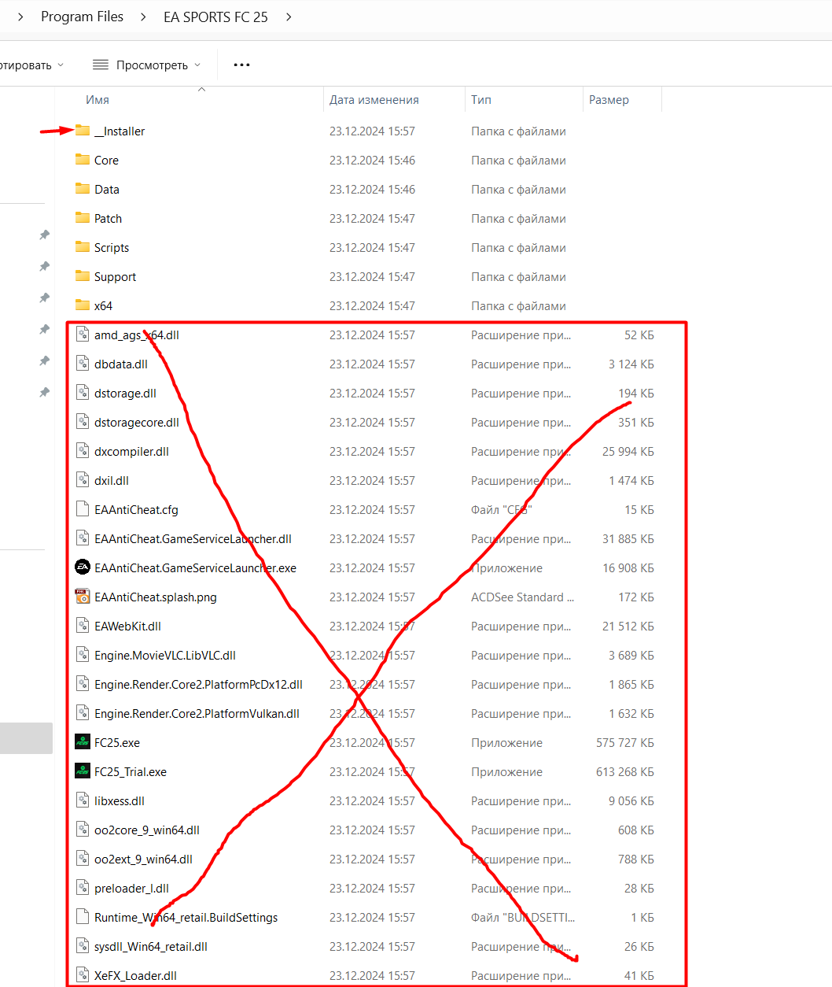Sort files by the Размер column
Viewport: 832px width, 987px height.
click(609, 100)
